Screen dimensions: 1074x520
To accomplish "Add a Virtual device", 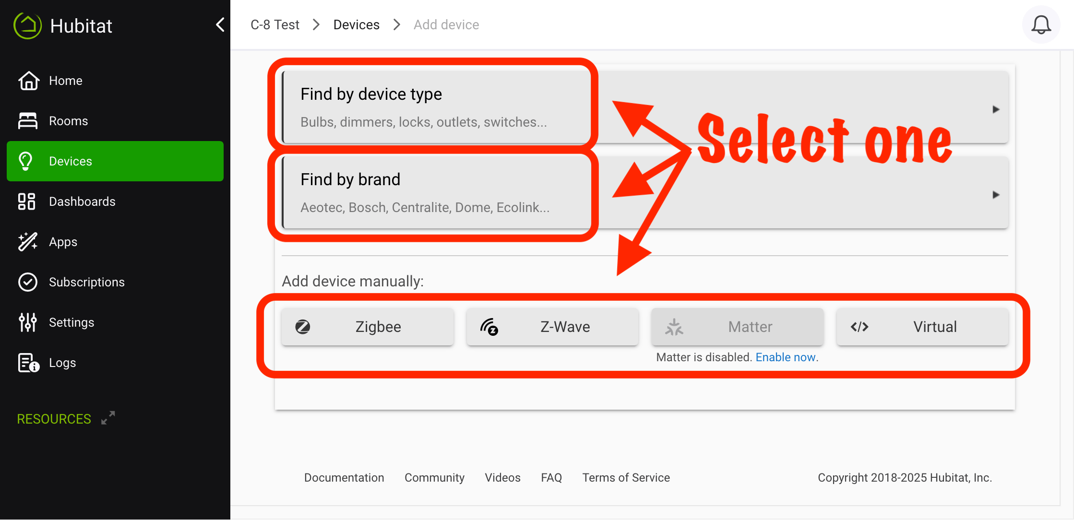I will coord(922,327).
